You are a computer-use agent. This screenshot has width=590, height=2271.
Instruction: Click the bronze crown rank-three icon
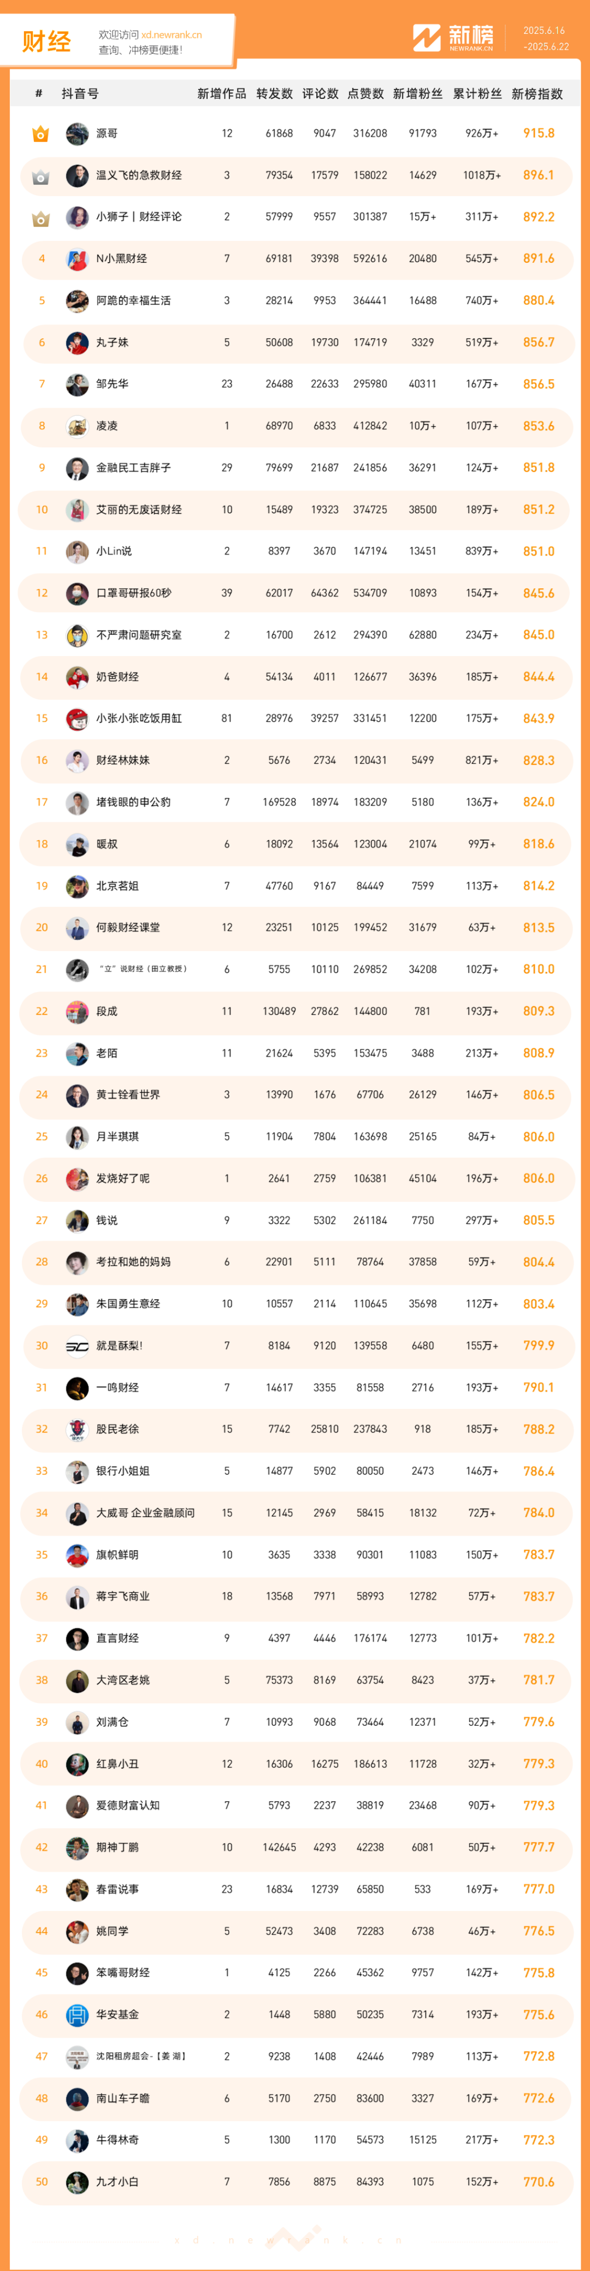tap(40, 218)
